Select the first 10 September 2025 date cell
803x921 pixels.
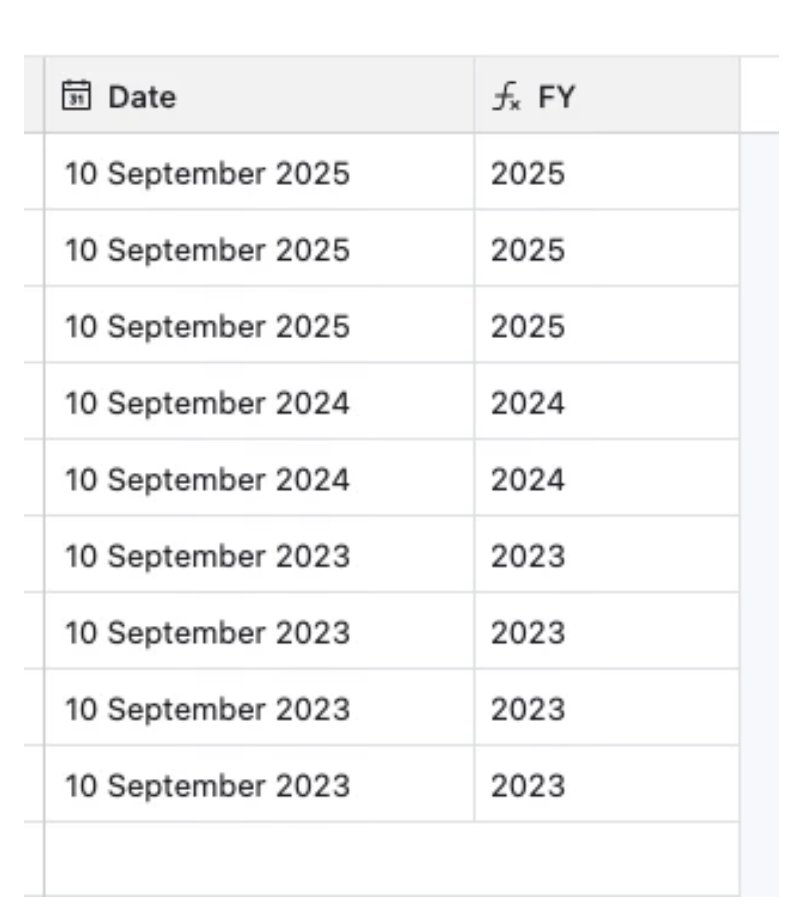click(x=207, y=173)
